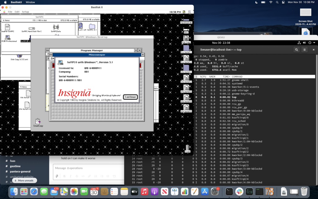Open Spotlight search in the macOS menu bar
Screen dimensions: 318x199
pyautogui.click(x=277, y=2)
